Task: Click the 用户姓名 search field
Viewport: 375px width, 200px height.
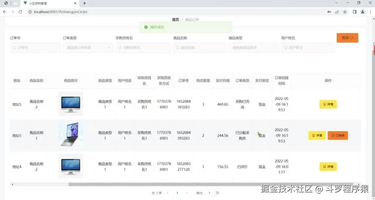Action: coord(308,48)
